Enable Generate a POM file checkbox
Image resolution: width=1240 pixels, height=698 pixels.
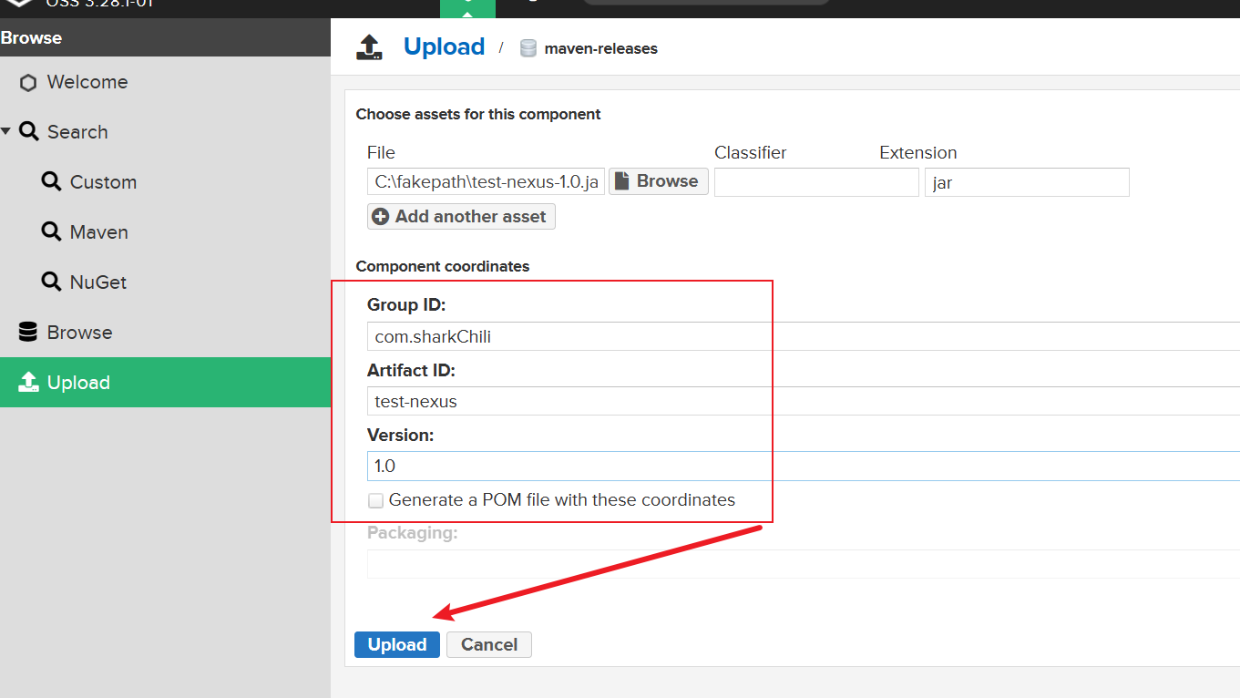coord(376,500)
